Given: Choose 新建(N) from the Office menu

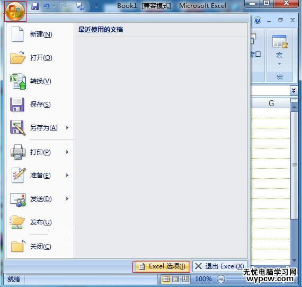Looking at the screenshot, I should 41,34.
